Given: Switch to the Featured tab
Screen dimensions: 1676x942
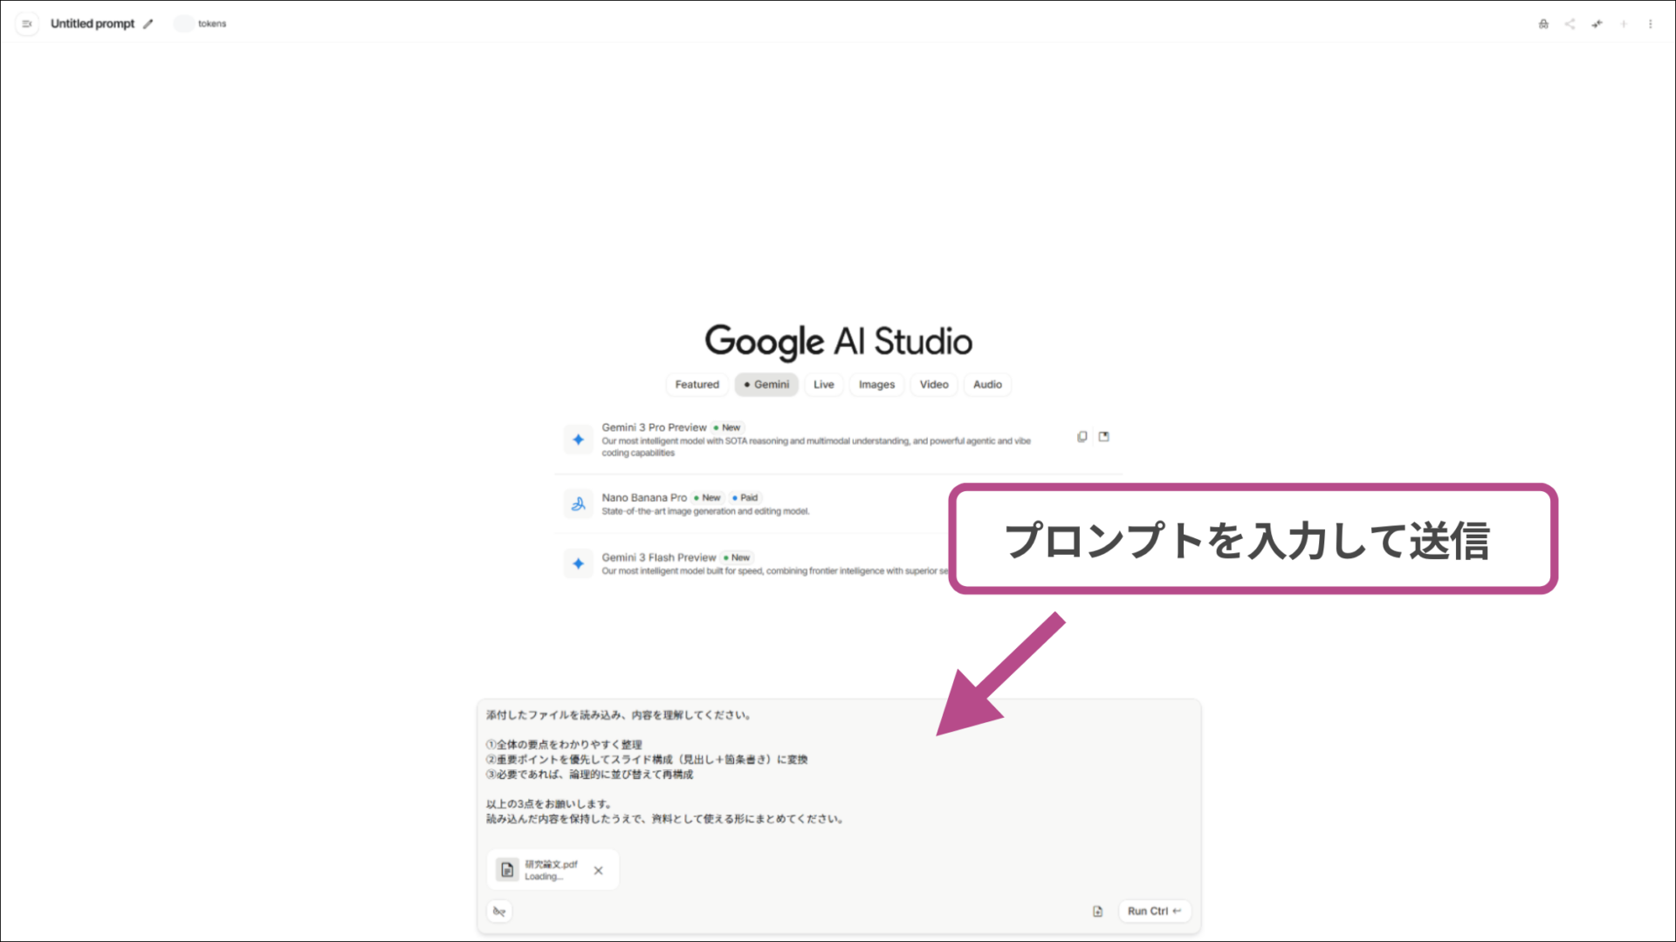Looking at the screenshot, I should [x=697, y=384].
